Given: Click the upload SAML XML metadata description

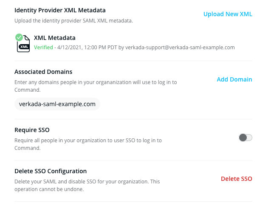Looking at the screenshot, I should [x=73, y=20].
